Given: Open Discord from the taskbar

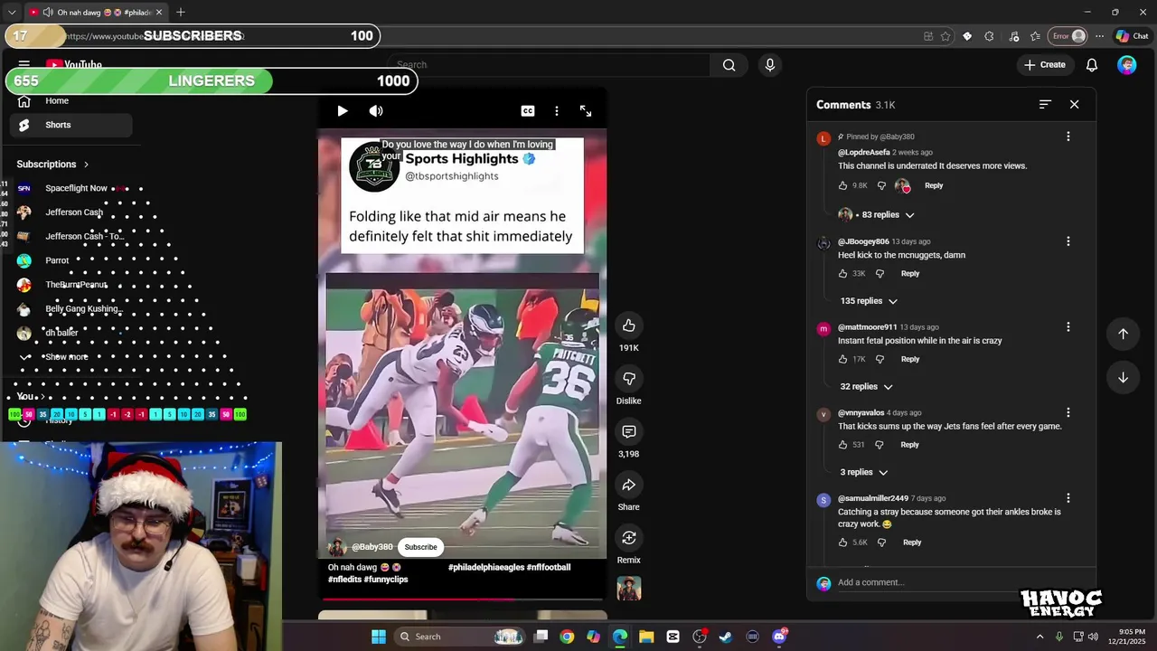Looking at the screenshot, I should coord(779,637).
